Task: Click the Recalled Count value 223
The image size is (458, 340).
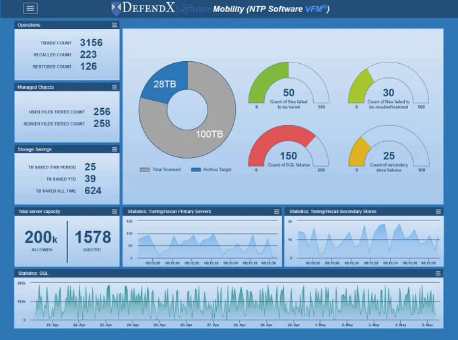Action: click(x=88, y=54)
